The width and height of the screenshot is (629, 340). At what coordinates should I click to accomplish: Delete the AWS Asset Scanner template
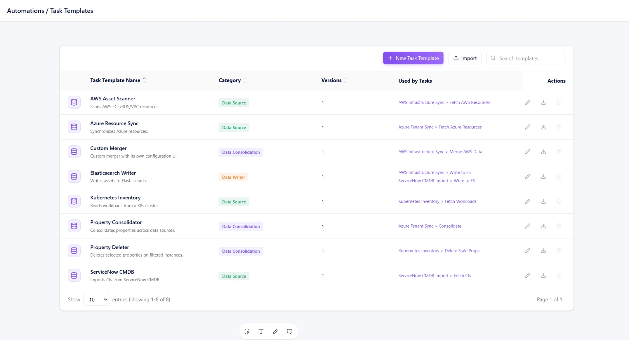559,102
